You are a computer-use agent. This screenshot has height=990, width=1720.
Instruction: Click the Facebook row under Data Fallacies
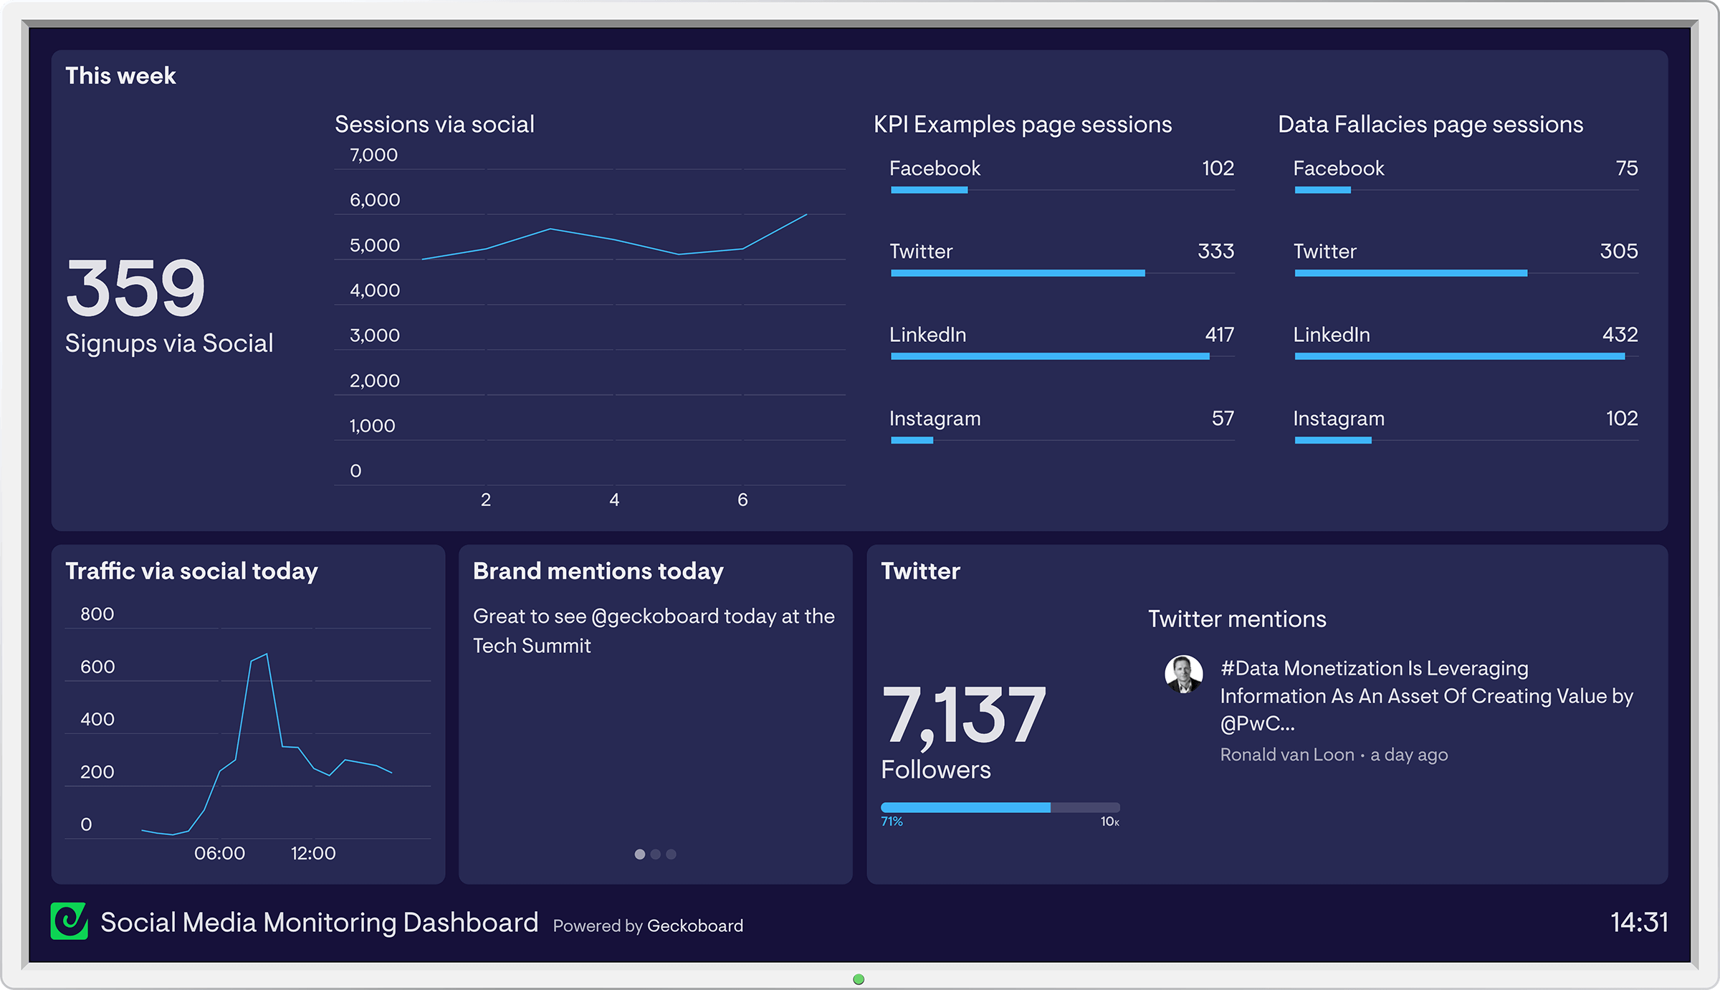coord(1466,176)
